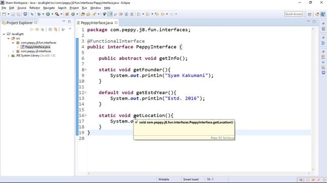This screenshot has height=183, width=327.
Task: Collapse the JavaEight project node
Action: [x=4, y=34]
